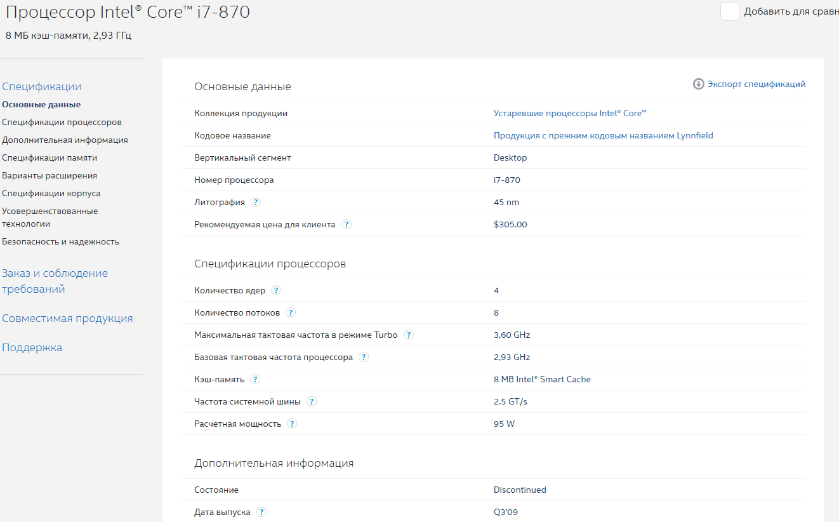Go to Основные данные sidebar item

click(x=41, y=104)
